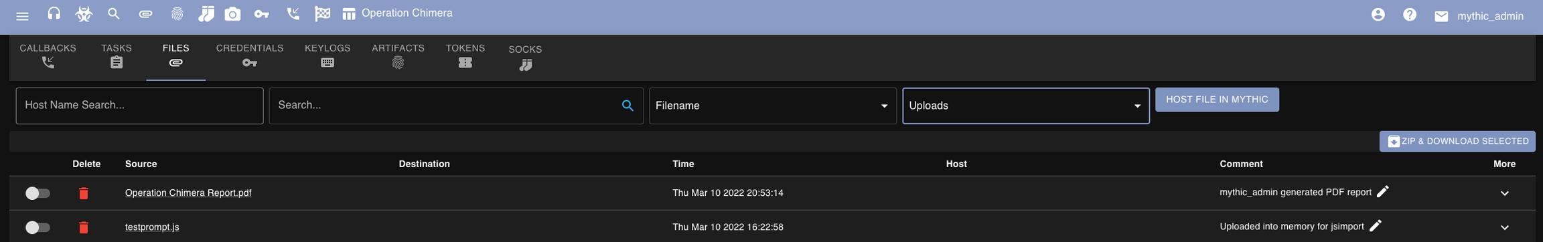Focus the Host Name Search field

[139, 106]
